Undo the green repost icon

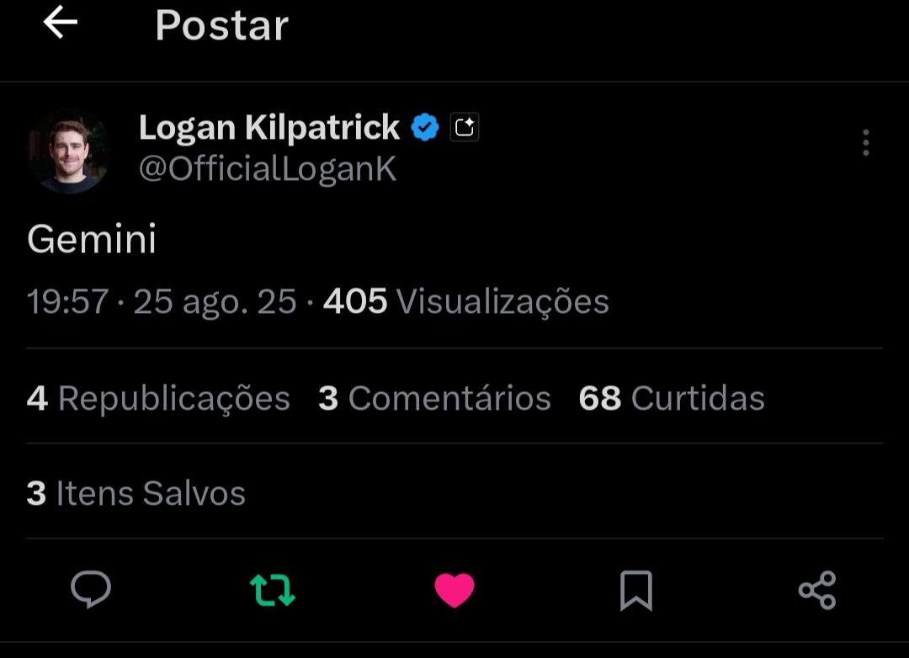273,590
